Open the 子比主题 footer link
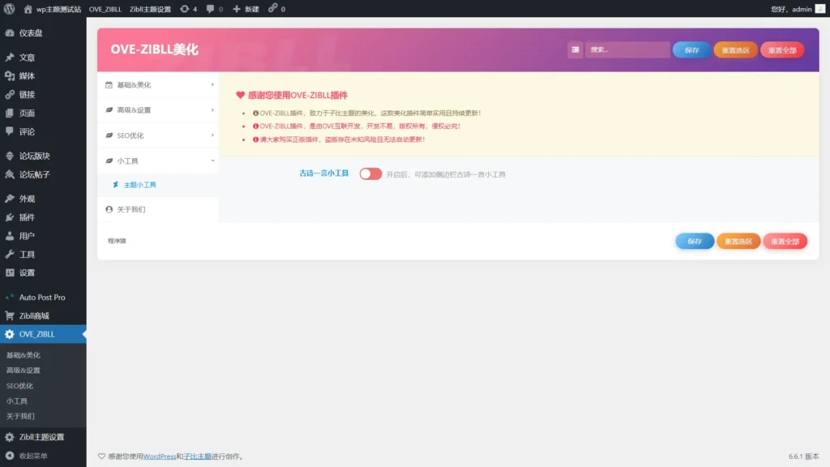The image size is (830, 467). [x=198, y=456]
